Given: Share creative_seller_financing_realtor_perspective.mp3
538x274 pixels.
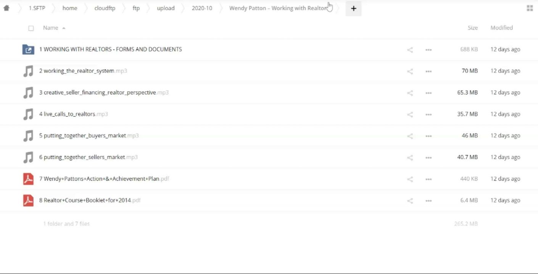Looking at the screenshot, I should [410, 92].
